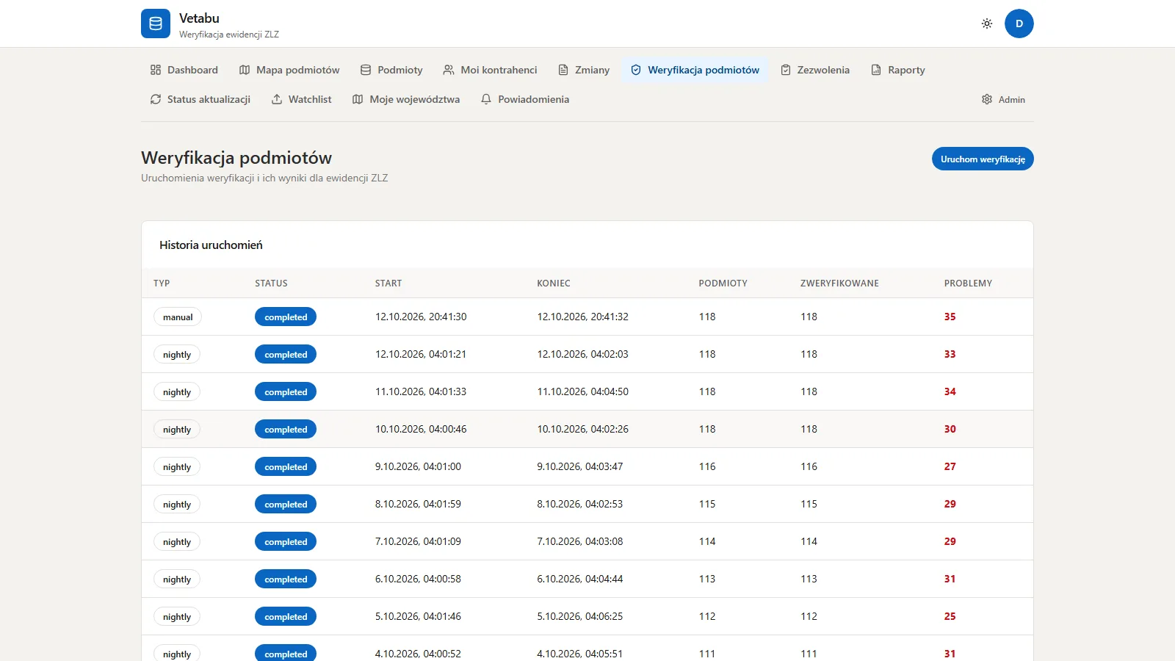The image size is (1175, 661).
Task: Click end time 7.10.2026, 04:03:08
Action: [579, 541]
